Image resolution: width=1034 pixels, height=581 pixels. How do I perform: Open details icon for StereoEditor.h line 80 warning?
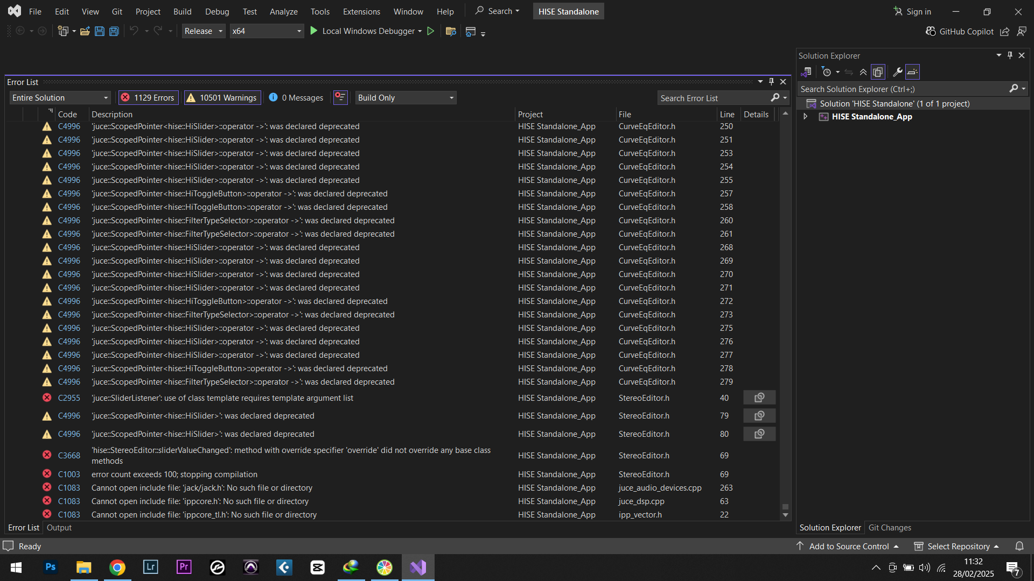(759, 434)
